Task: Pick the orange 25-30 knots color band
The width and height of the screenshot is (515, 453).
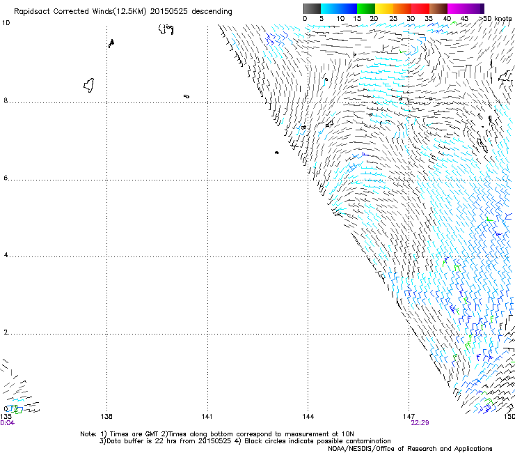Action: 402,8
